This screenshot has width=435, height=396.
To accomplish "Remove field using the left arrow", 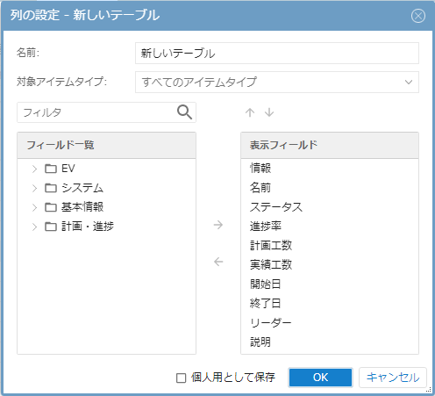I will point(218,262).
